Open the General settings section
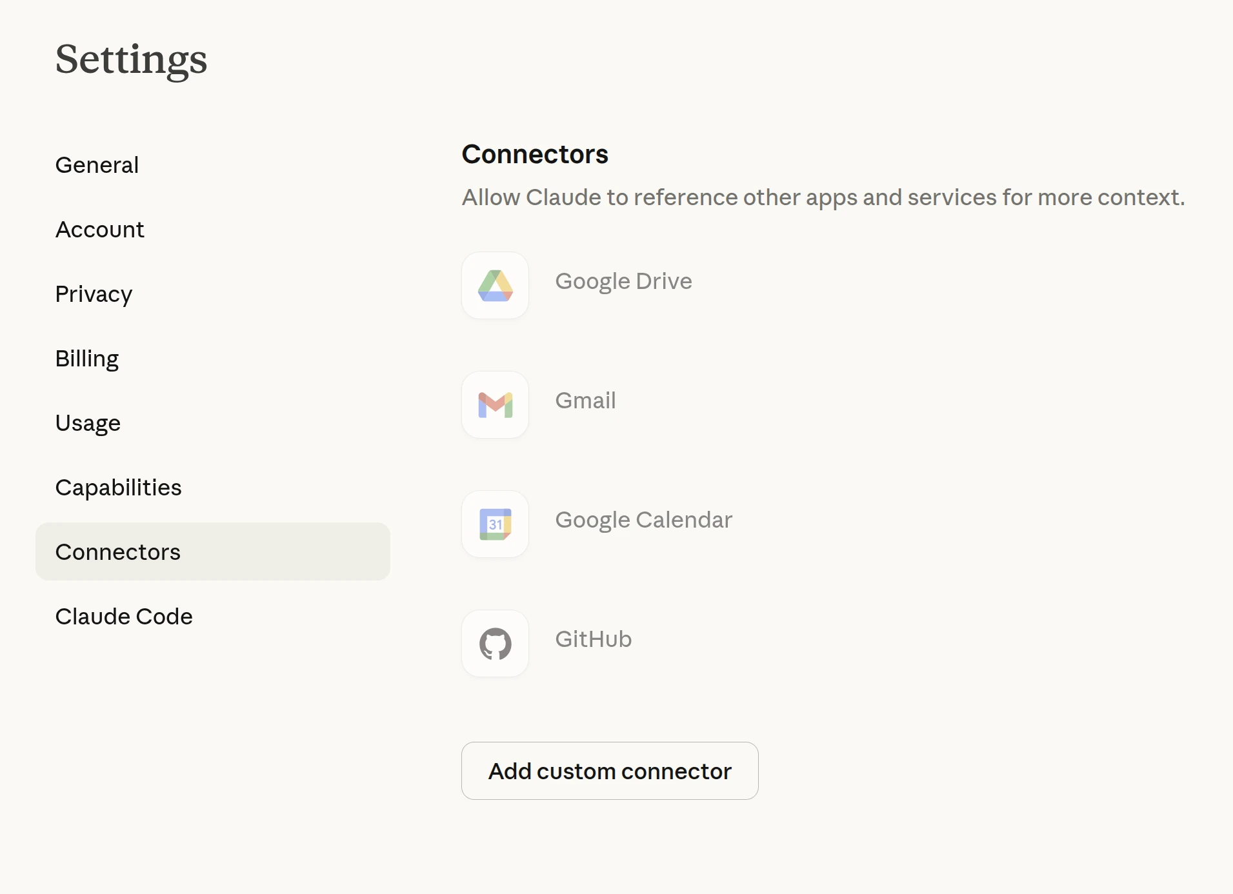Screen dimensions: 1233x894 point(97,165)
